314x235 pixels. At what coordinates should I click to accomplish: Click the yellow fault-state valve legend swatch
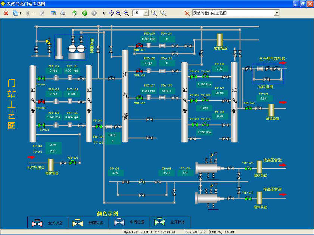[x=78, y=223]
